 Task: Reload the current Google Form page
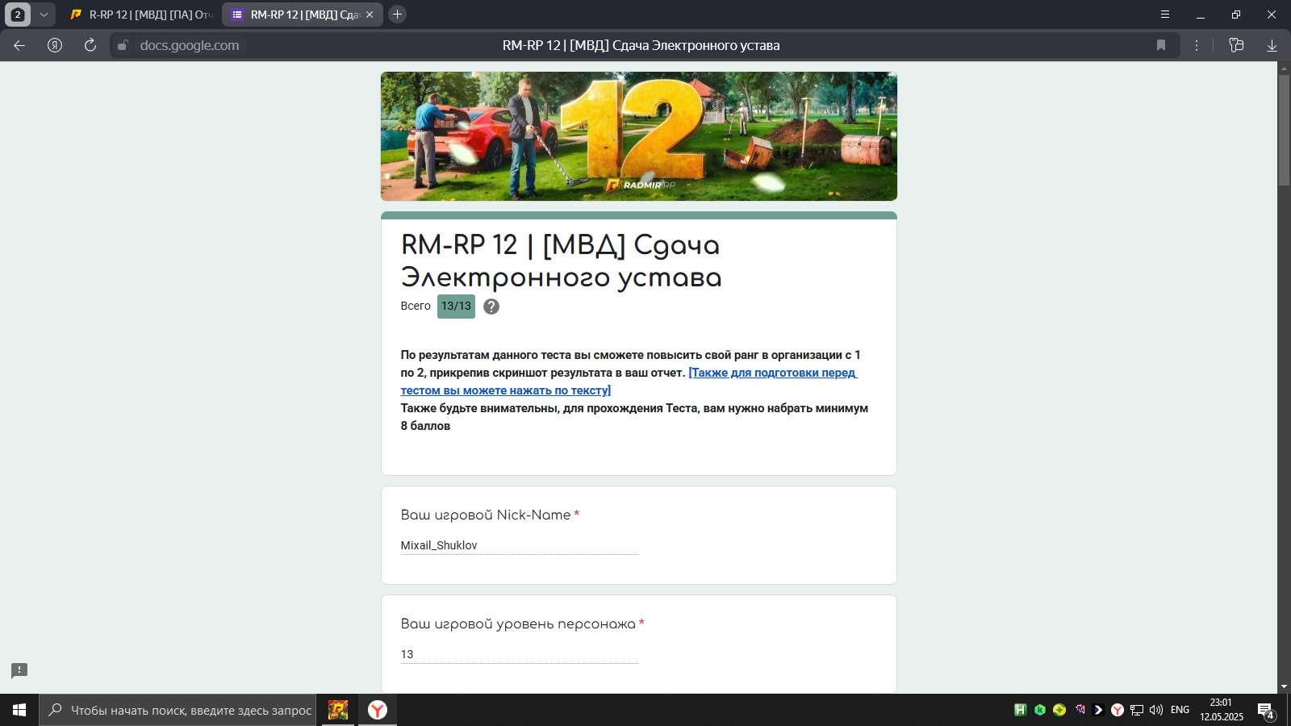(90, 45)
